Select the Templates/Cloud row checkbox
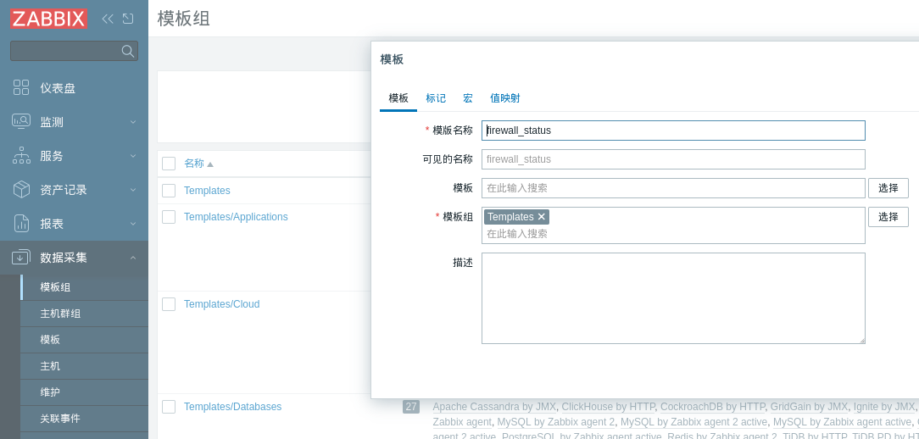Screen dimensions: 919x439 click(x=169, y=304)
